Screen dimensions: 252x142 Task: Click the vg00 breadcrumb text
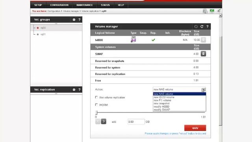[104, 11]
